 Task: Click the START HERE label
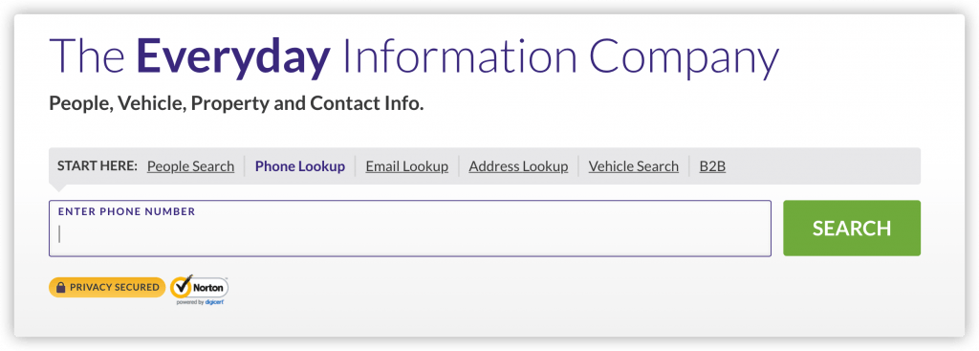(x=97, y=166)
